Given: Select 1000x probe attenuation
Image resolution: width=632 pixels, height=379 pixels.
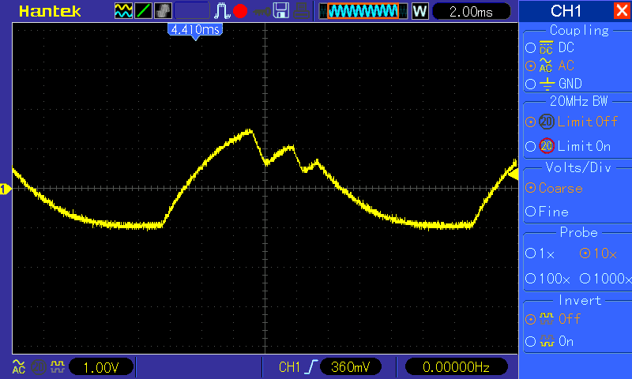Looking at the screenshot, I should [605, 278].
